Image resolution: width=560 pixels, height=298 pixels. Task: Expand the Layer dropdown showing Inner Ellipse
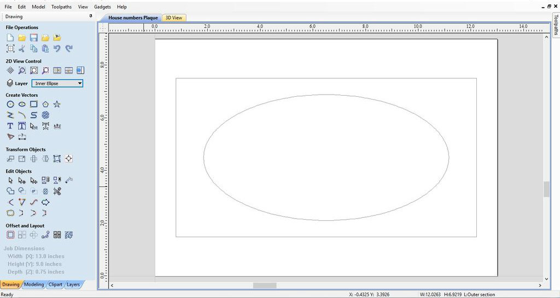57,84
